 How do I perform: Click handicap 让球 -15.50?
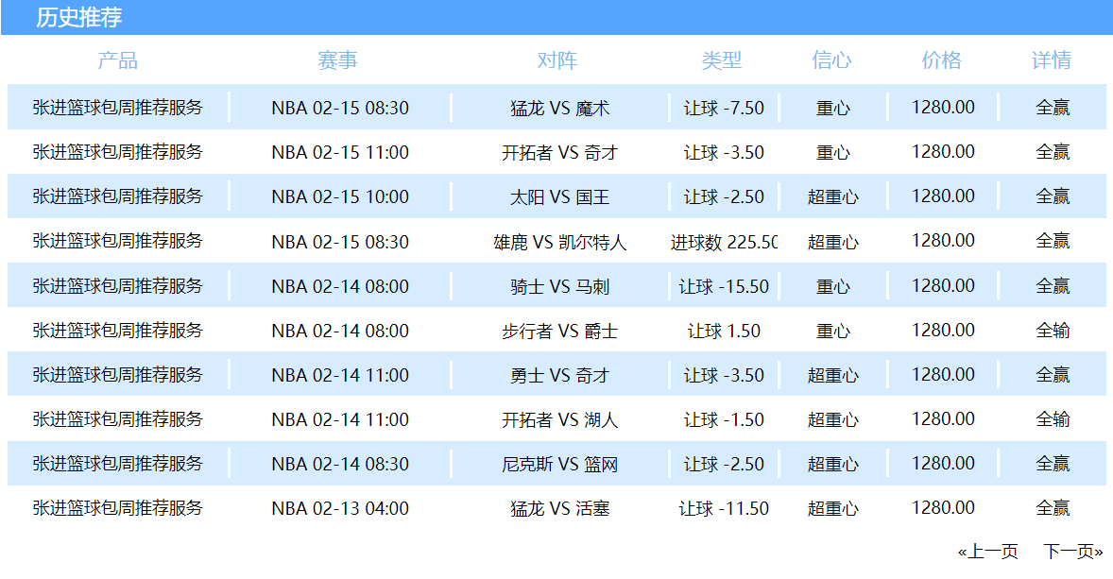point(724,286)
